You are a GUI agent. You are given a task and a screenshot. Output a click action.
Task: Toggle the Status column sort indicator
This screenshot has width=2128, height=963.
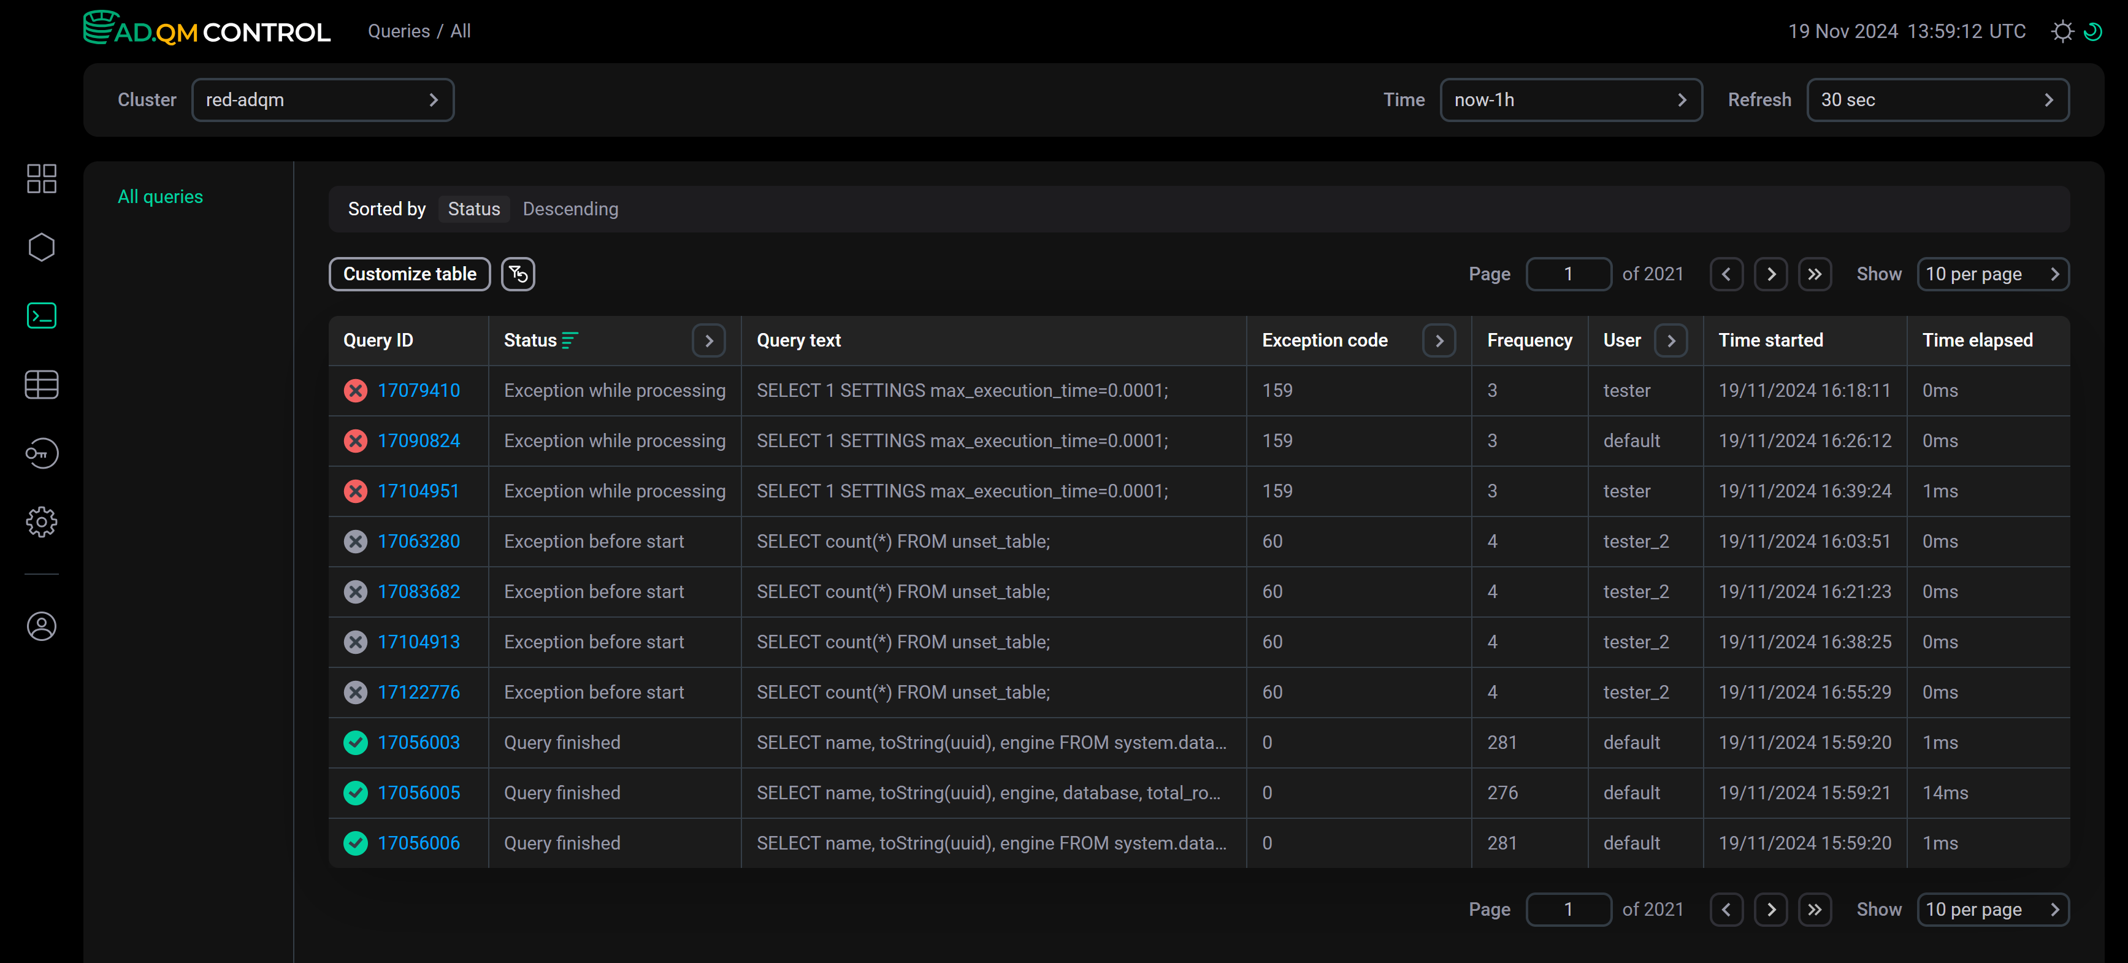pyautogui.click(x=570, y=340)
